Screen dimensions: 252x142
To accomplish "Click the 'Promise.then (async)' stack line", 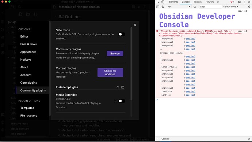I will [172, 53].
